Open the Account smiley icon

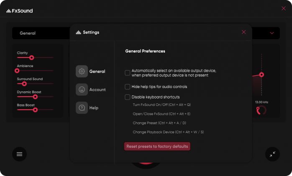82,90
